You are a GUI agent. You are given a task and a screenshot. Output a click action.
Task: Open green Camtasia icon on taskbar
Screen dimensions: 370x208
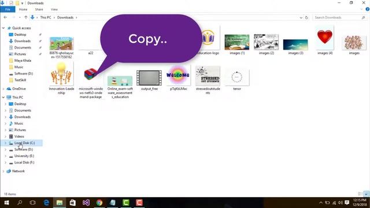pos(126,203)
